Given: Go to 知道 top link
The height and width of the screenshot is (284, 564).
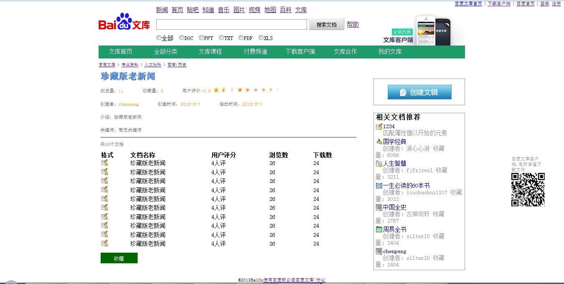Looking at the screenshot, I should (x=208, y=10).
